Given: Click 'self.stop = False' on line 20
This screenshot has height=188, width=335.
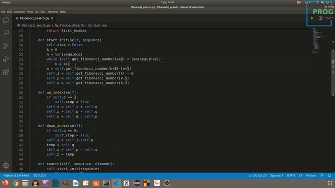Looking at the screenshot, I should (64, 45).
